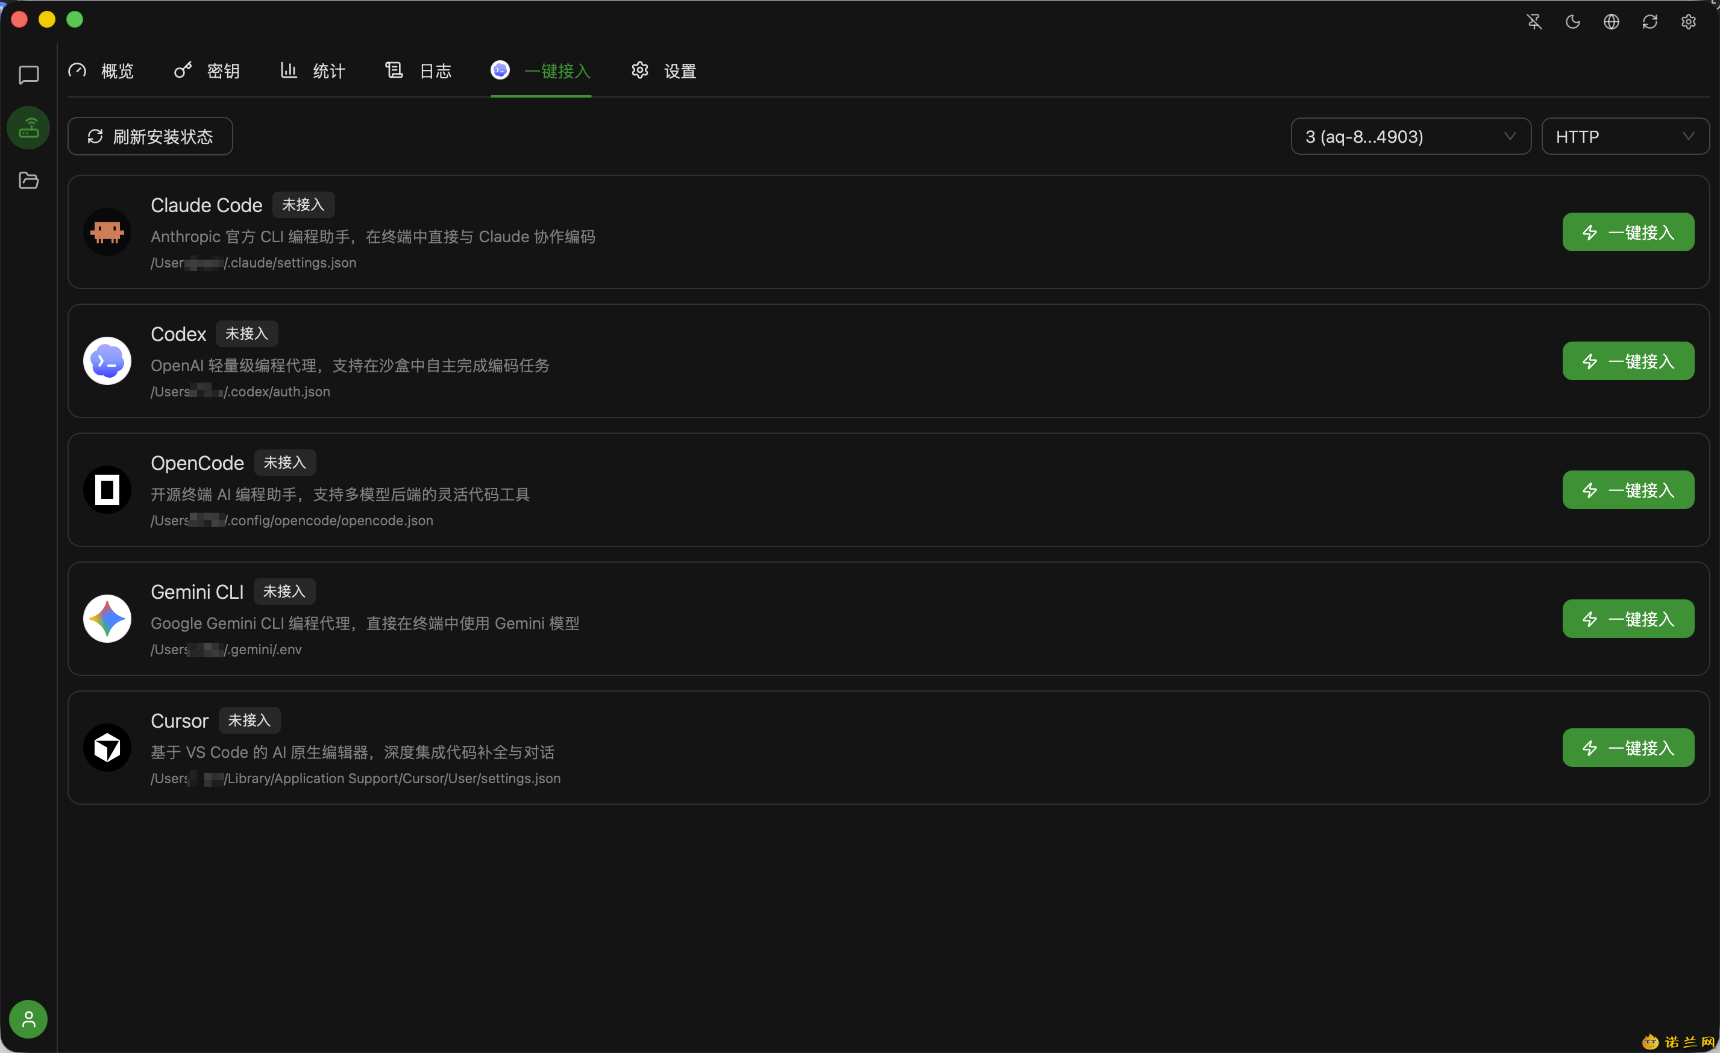This screenshot has height=1053, width=1720.
Task: Toggle dark mode moon icon
Action: 1573,22
